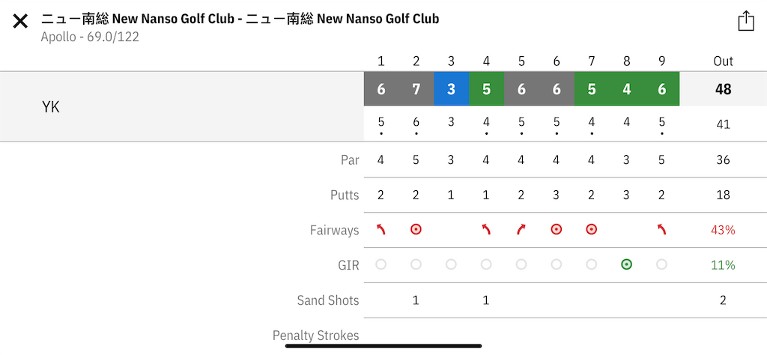
Task: Tap the Putts count 3 on hole 6
Action: point(557,195)
